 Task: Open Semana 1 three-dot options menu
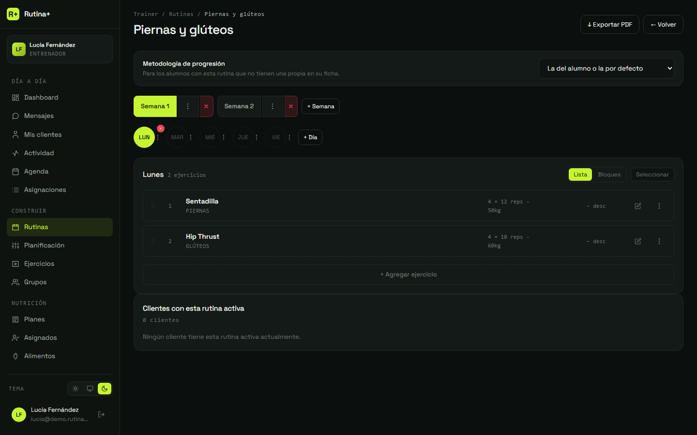click(x=188, y=106)
